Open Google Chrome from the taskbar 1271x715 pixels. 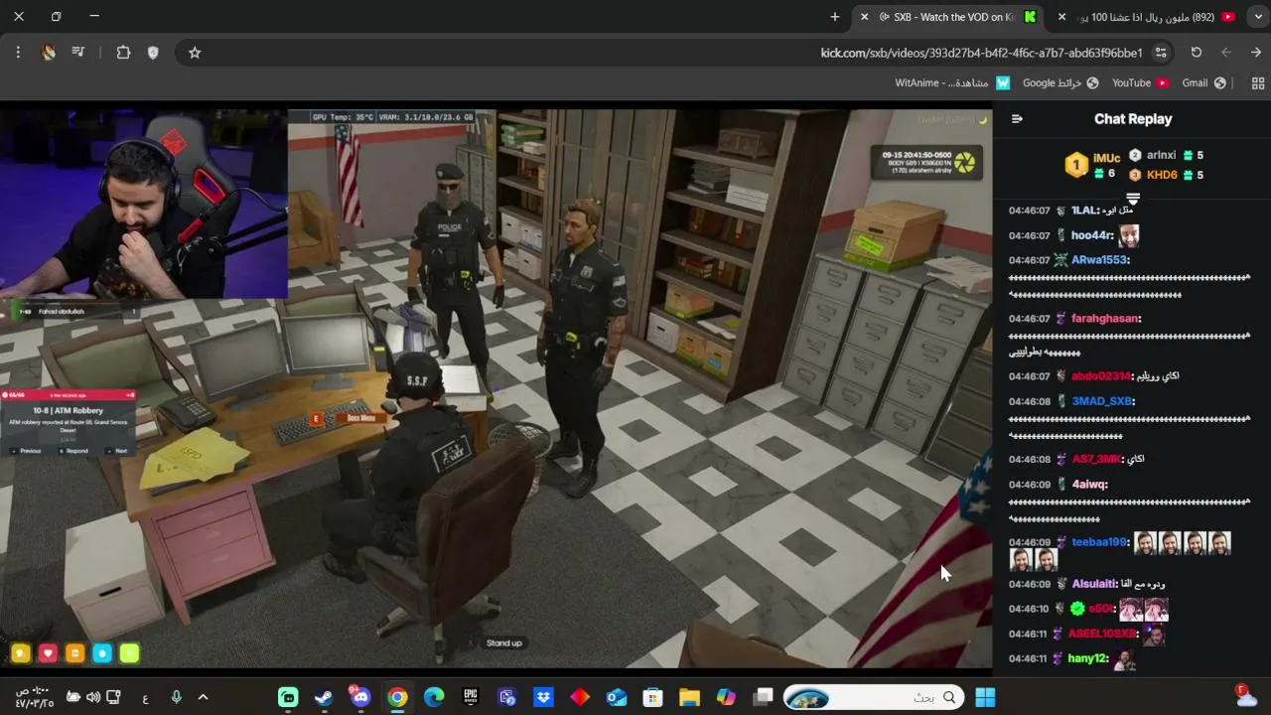click(397, 697)
